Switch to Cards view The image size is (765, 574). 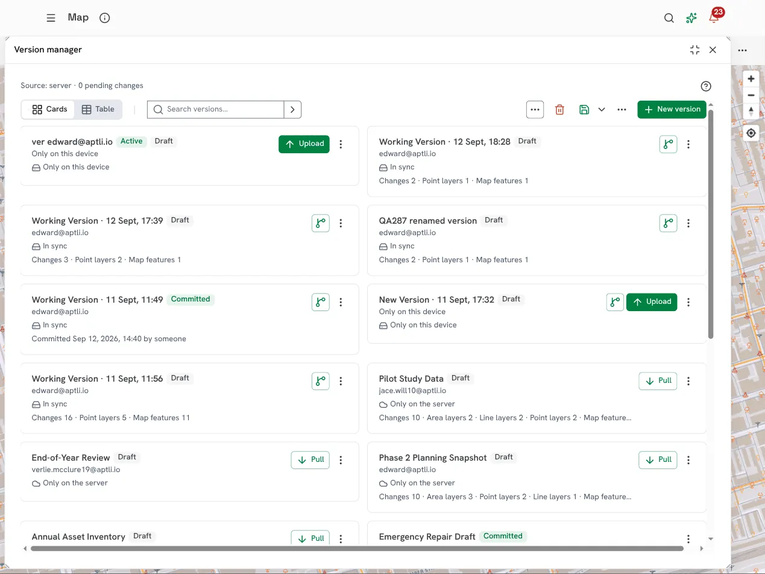click(x=49, y=109)
